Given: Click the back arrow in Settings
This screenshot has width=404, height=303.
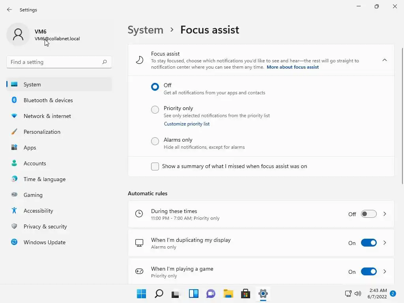Looking at the screenshot, I should 9,10.
